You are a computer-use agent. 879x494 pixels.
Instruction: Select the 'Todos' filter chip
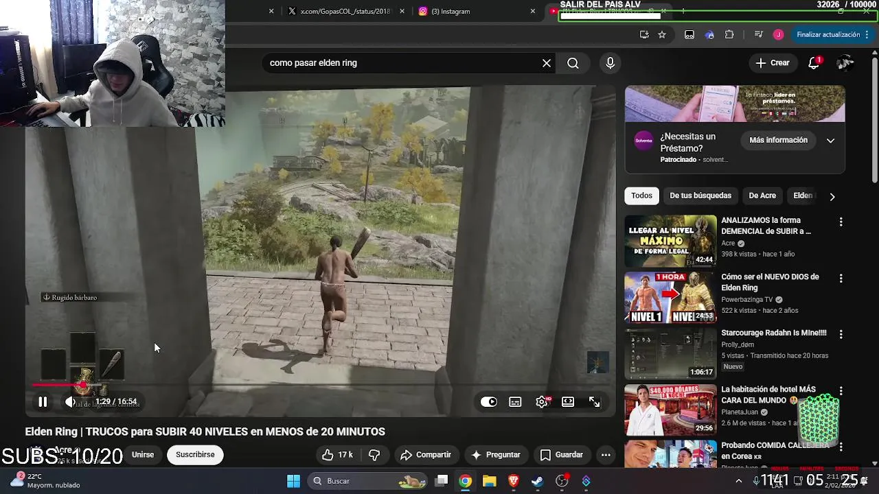[641, 196]
